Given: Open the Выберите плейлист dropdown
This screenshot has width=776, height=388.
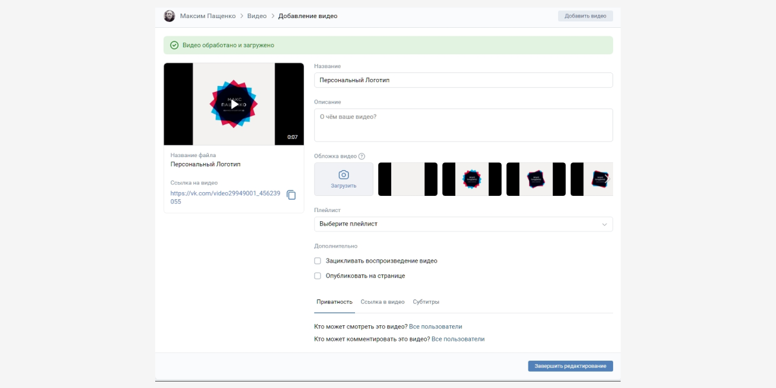Looking at the screenshot, I should tap(462, 224).
